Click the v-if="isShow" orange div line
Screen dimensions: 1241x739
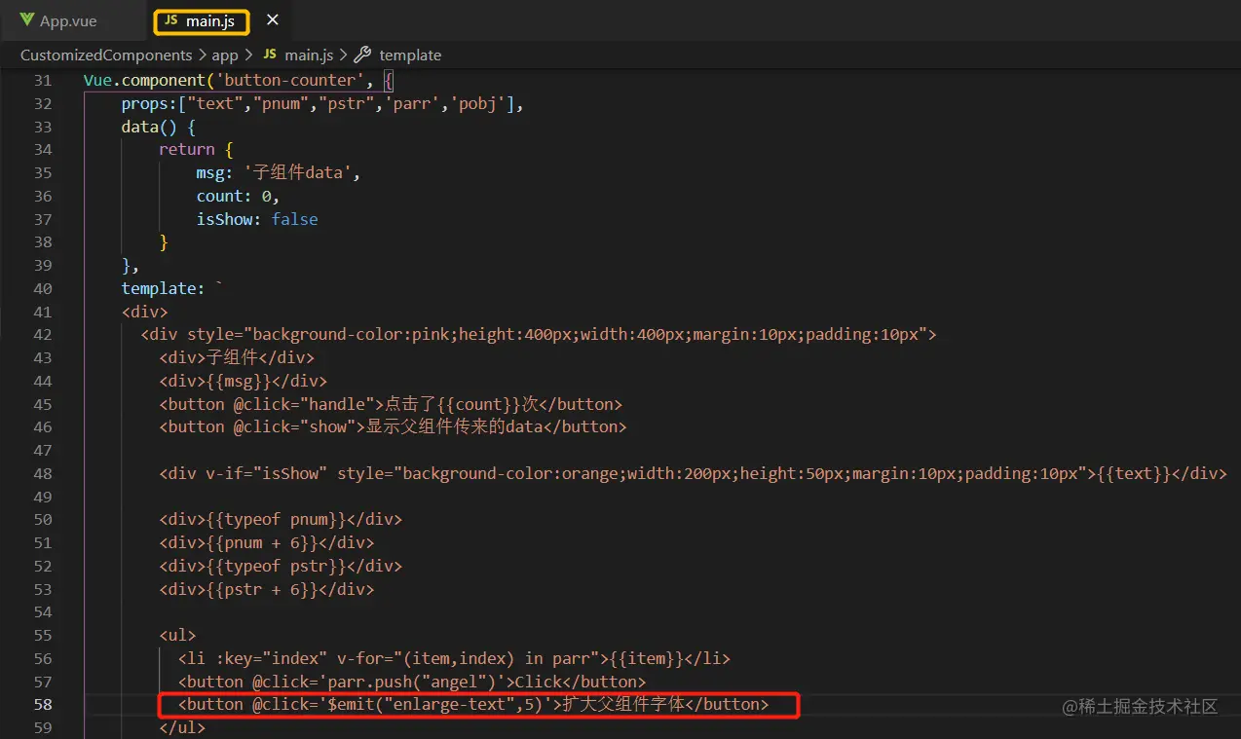pyautogui.click(x=693, y=473)
